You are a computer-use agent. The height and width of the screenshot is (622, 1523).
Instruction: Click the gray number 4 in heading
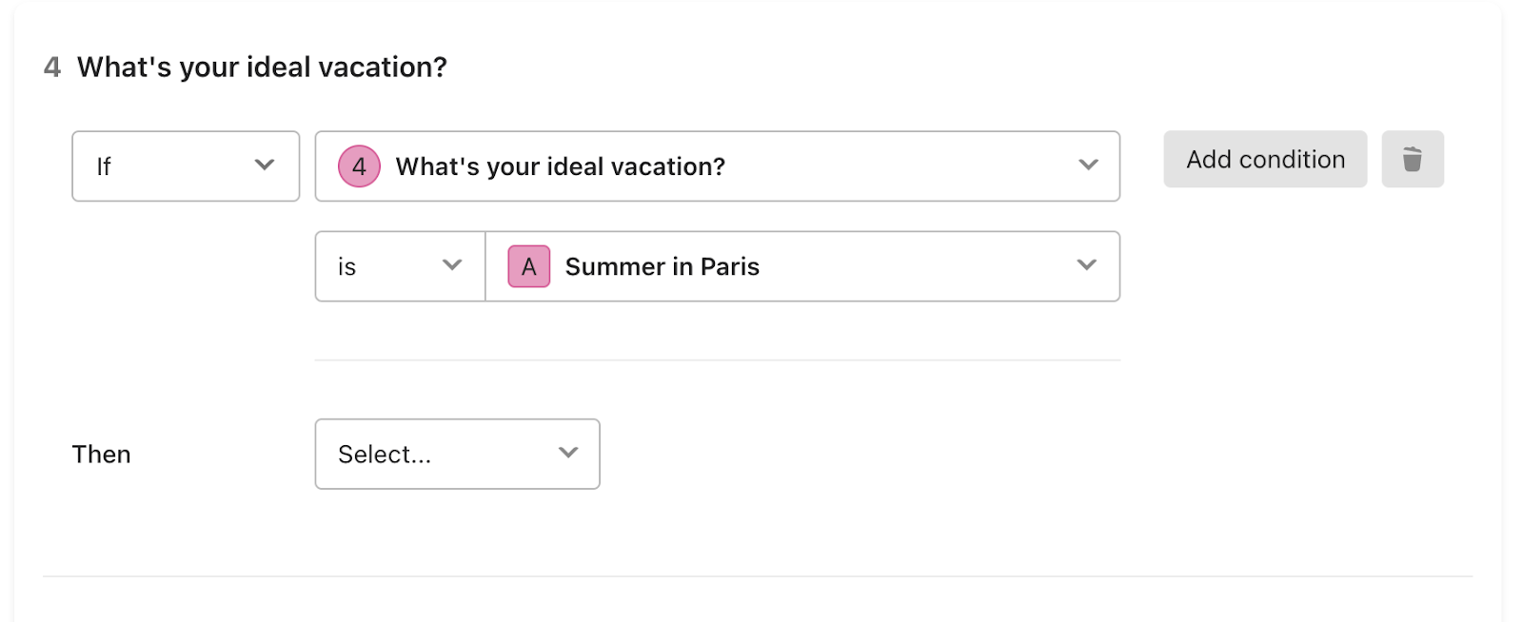pyautogui.click(x=52, y=68)
